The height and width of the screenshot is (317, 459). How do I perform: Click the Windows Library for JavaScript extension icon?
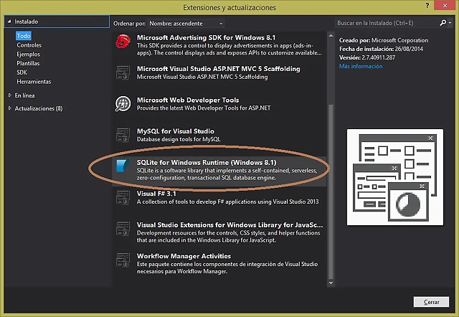coord(123,229)
